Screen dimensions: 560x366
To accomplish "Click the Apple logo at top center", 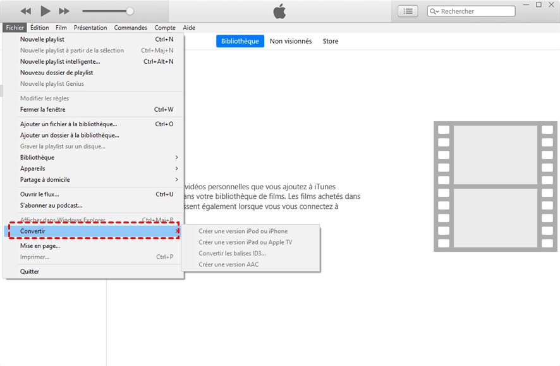I will (x=279, y=11).
